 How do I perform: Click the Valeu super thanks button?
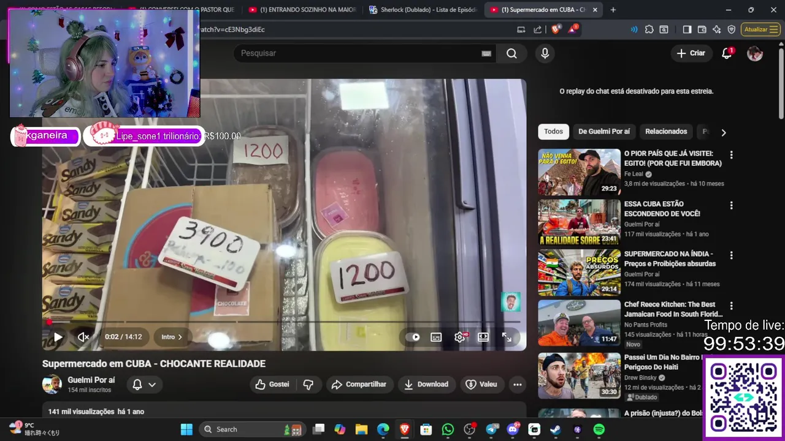tap(481, 384)
